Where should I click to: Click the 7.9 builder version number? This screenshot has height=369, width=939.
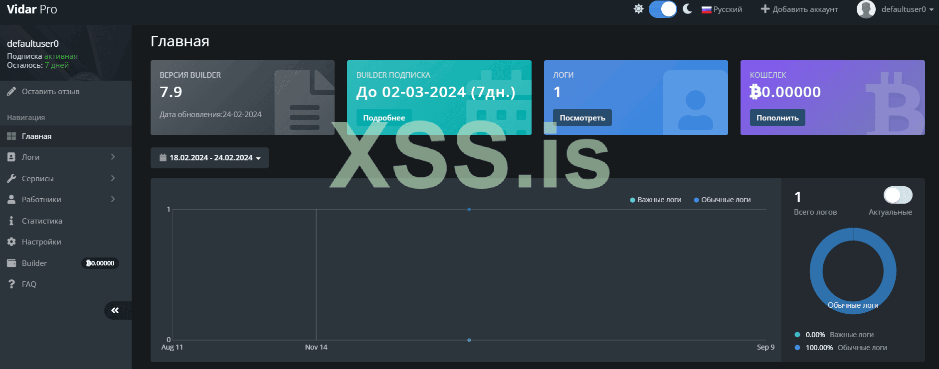point(171,92)
